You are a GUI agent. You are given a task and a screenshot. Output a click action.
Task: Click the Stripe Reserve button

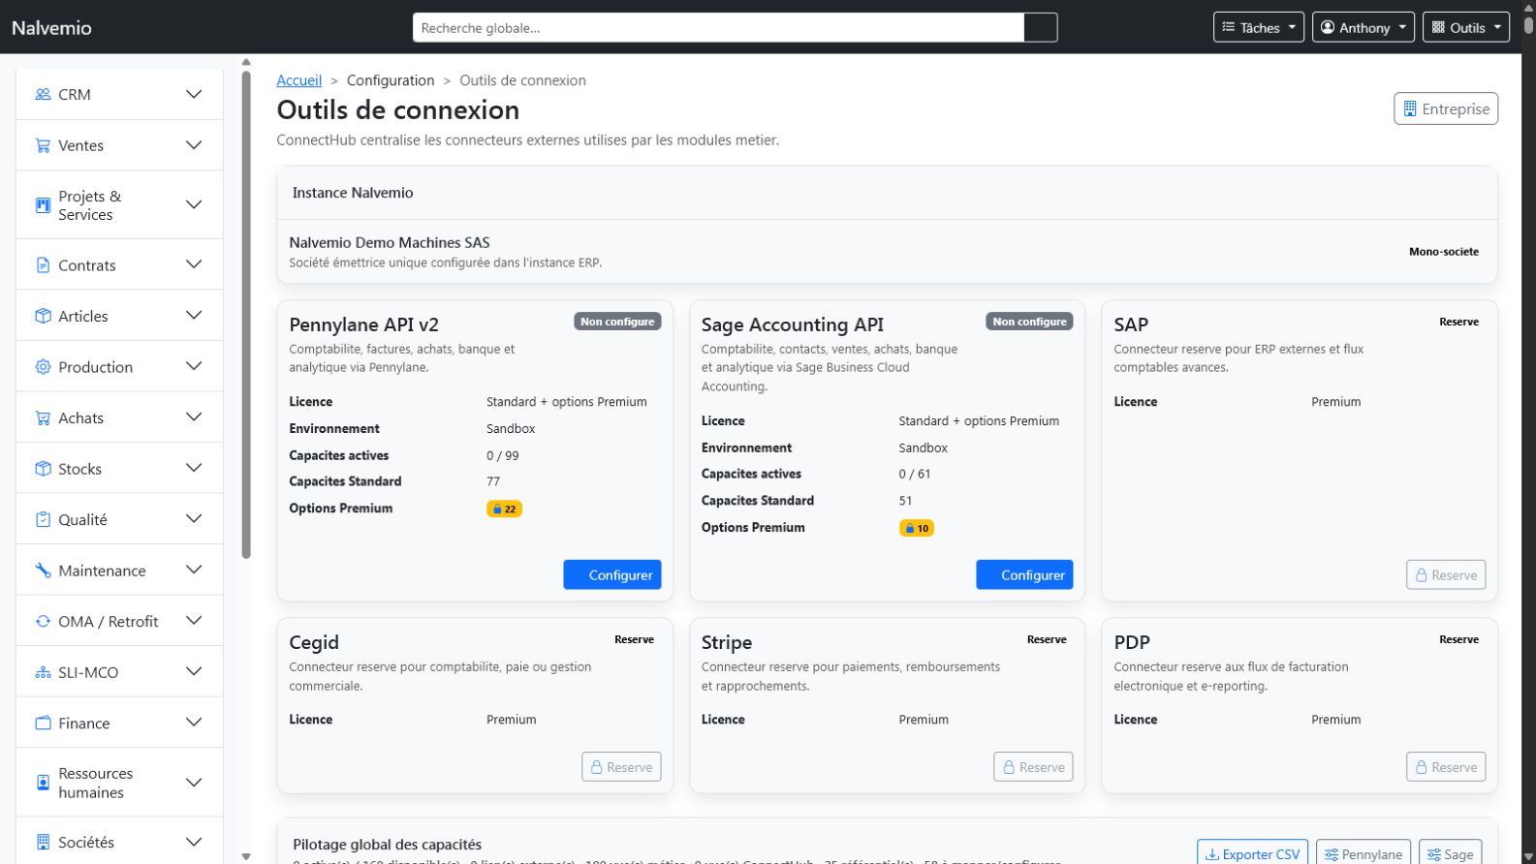tap(1033, 767)
